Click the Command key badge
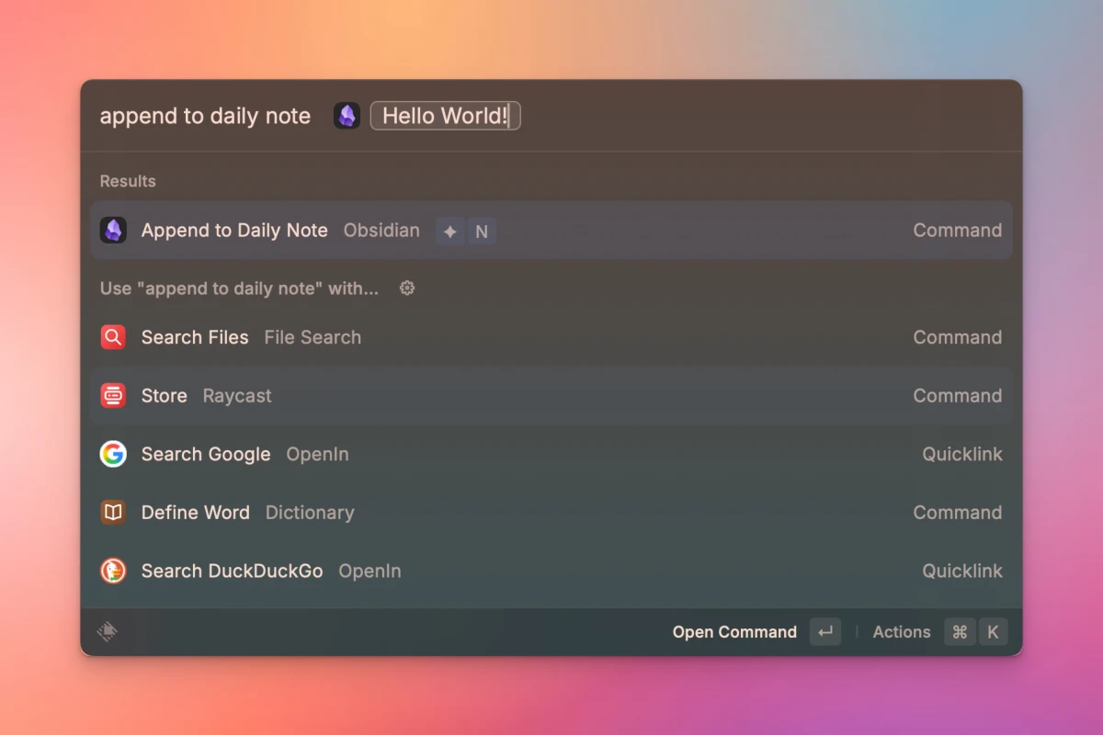 [960, 632]
